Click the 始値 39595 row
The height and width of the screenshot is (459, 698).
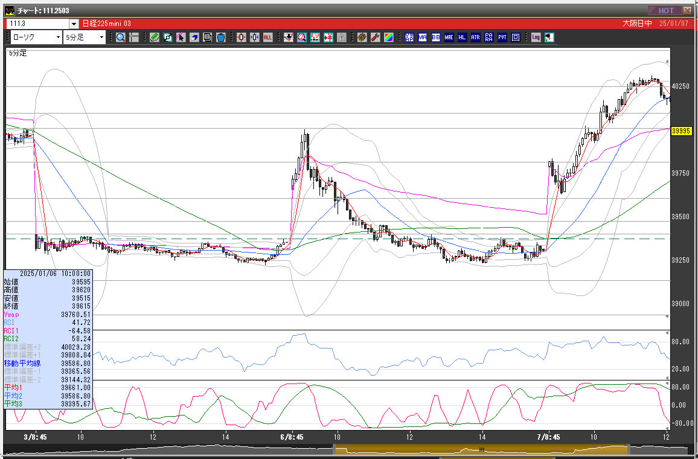click(47, 282)
